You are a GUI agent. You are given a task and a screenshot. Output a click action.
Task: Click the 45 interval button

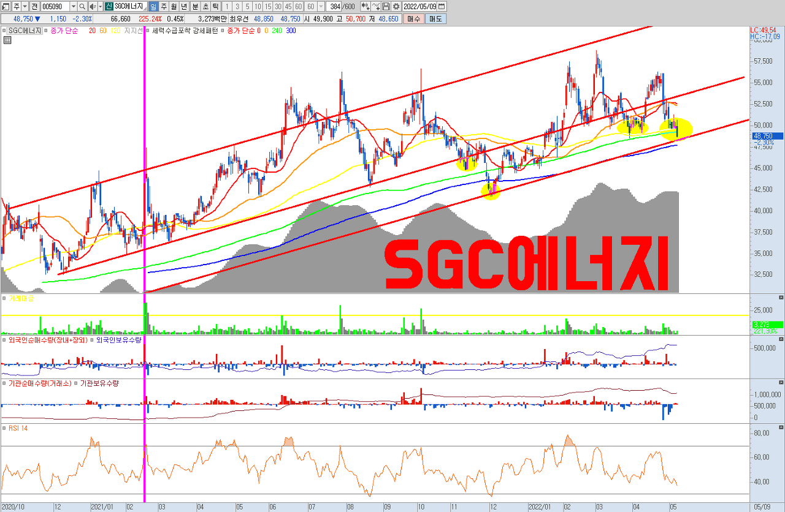(288, 6)
